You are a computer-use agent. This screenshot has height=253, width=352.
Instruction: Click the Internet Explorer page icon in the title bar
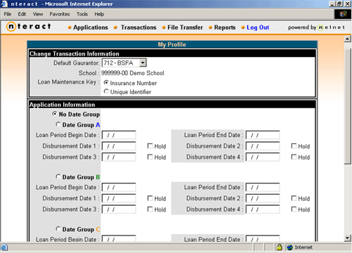4,4
